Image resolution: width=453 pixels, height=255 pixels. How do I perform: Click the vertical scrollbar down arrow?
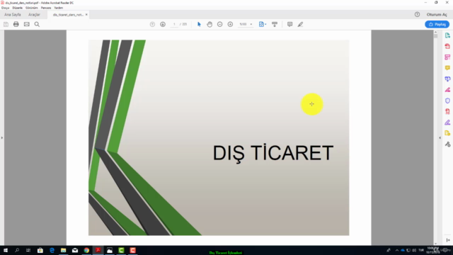tap(435, 244)
